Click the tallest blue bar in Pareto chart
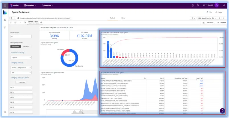This screenshot has height=118, width=229. [x=108, y=49]
